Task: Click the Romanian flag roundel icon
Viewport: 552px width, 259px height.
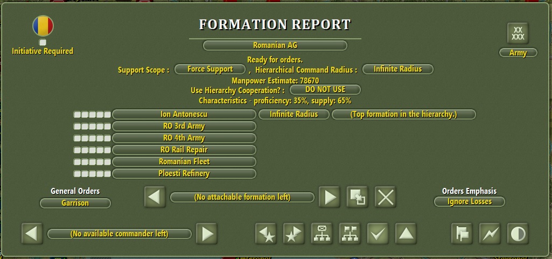Action: [43, 26]
